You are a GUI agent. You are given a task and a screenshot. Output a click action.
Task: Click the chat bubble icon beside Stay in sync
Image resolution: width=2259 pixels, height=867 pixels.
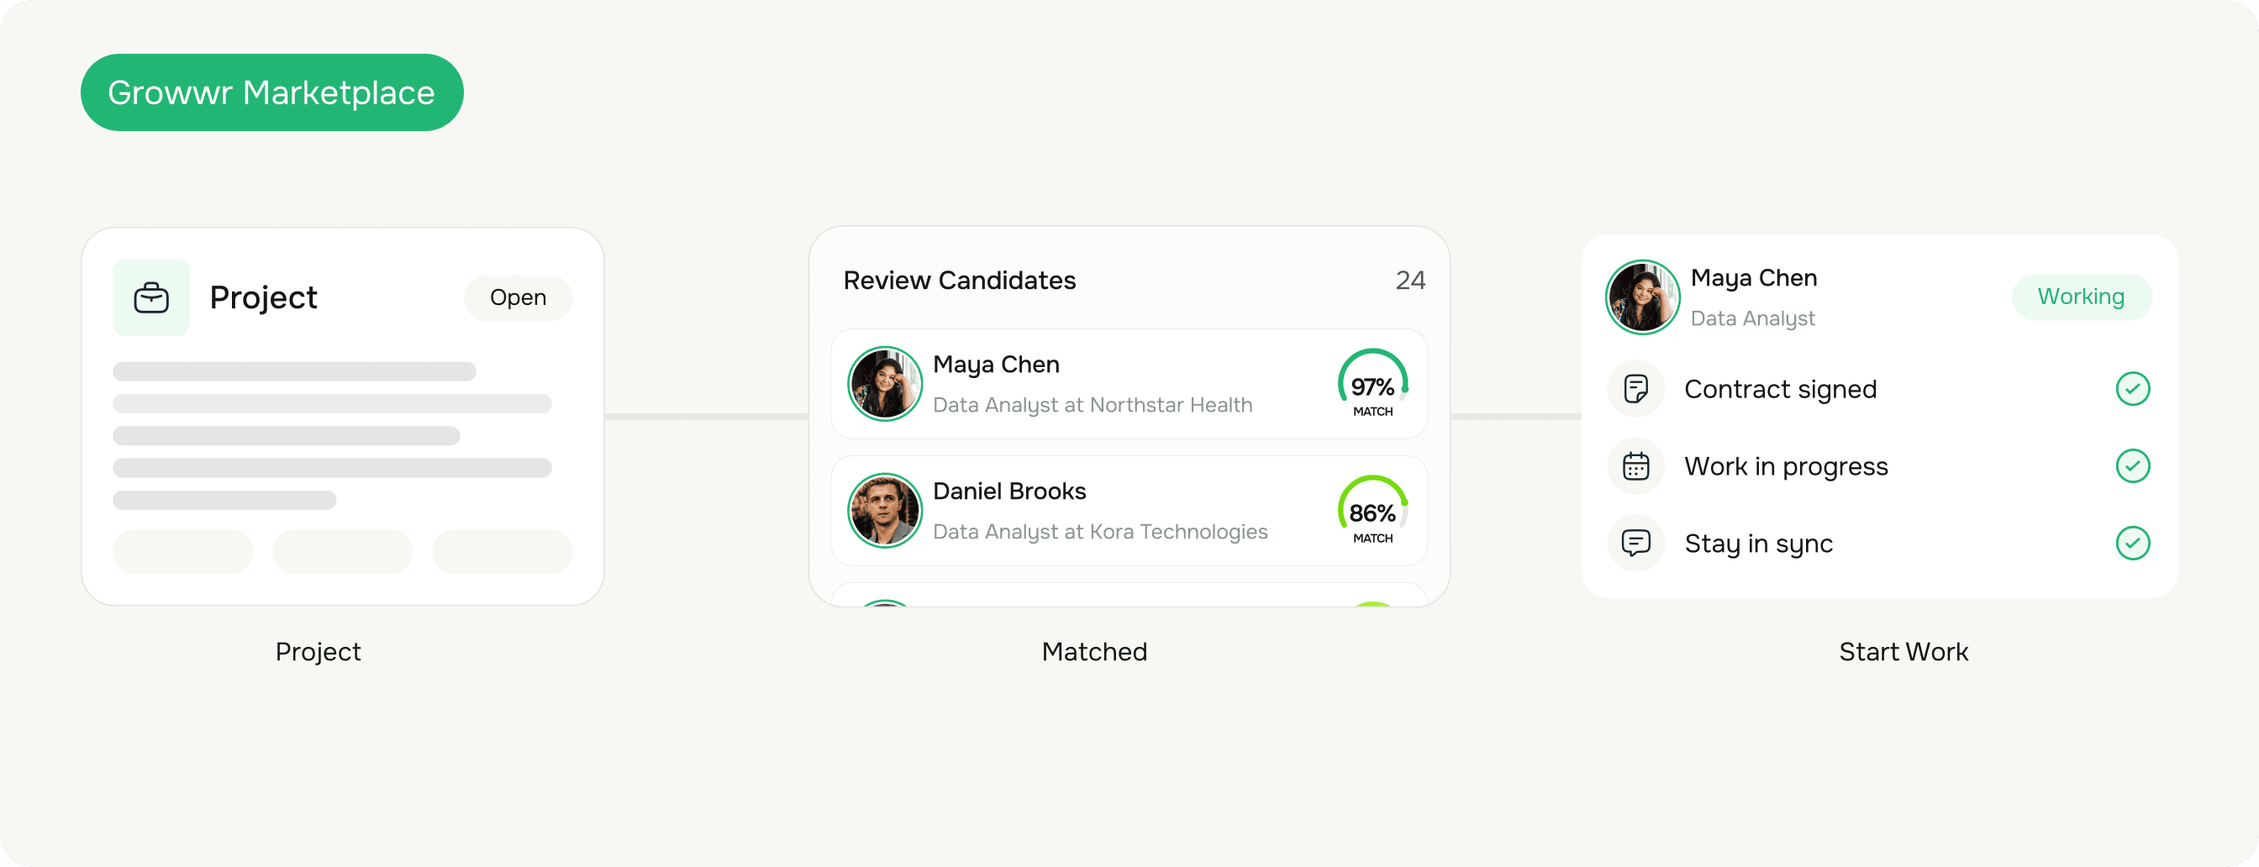[x=1635, y=543]
